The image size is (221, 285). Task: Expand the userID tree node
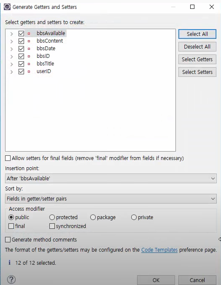pos(12,72)
